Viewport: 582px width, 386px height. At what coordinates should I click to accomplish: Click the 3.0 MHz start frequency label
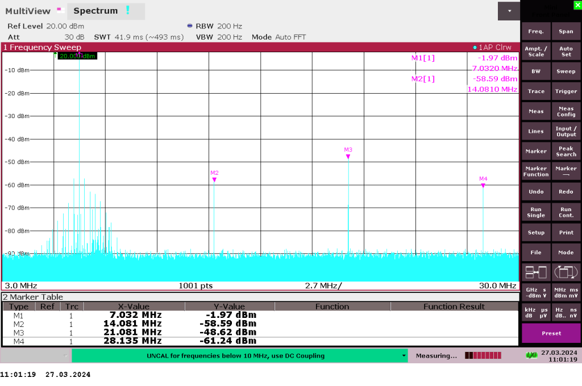(21, 286)
